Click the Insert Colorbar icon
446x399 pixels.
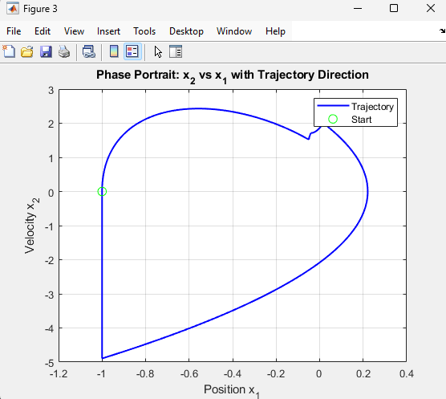(114, 52)
